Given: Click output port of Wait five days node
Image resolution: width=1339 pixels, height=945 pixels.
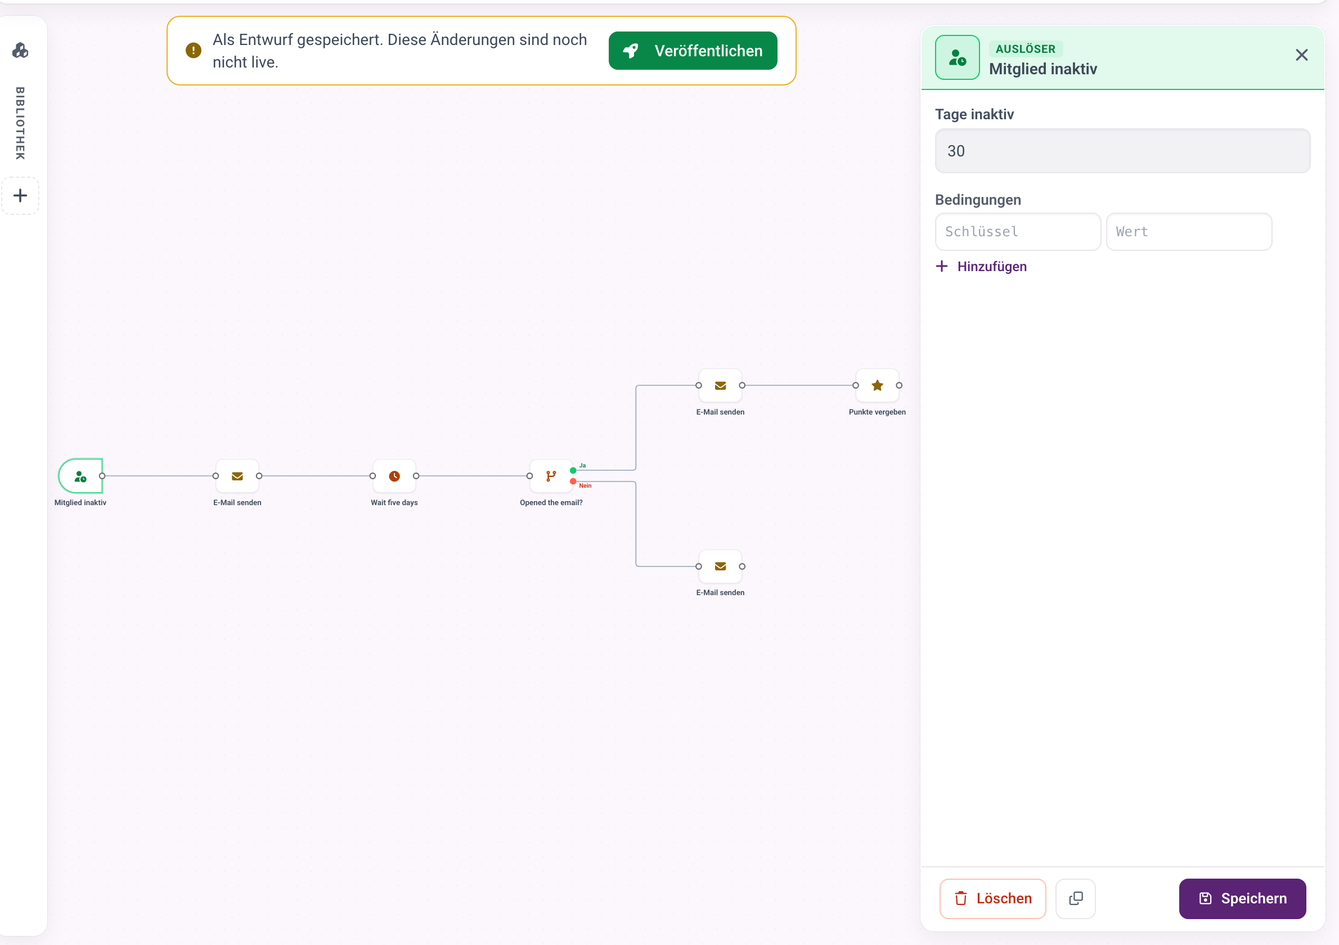Looking at the screenshot, I should tap(416, 476).
